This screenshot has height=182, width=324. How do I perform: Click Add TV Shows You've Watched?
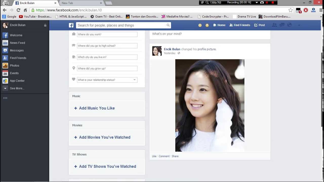105,166
